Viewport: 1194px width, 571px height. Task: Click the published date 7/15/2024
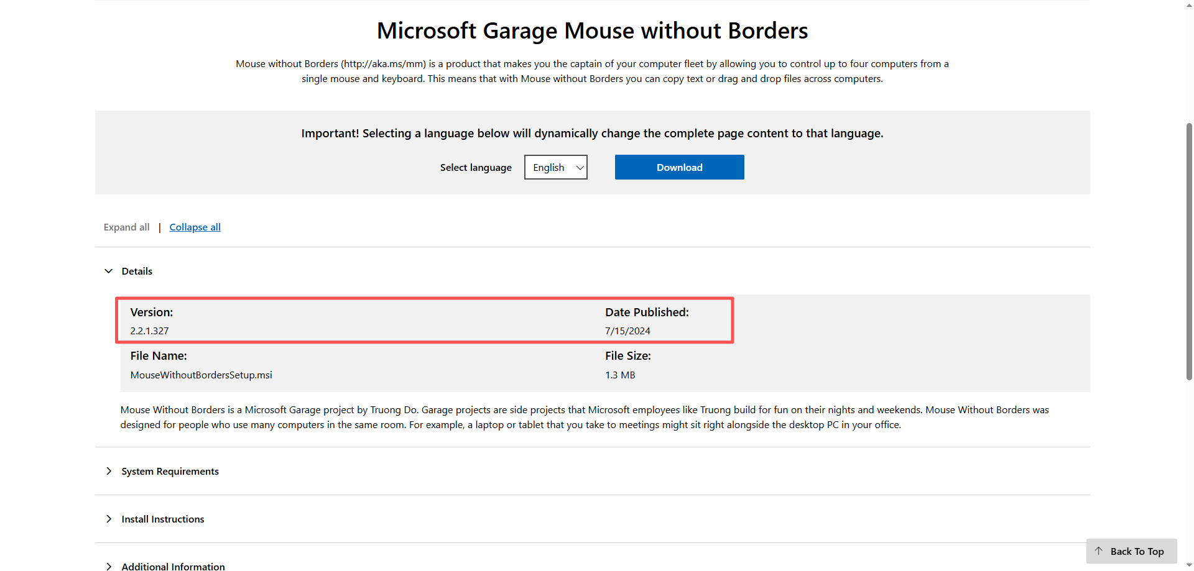[x=627, y=331]
